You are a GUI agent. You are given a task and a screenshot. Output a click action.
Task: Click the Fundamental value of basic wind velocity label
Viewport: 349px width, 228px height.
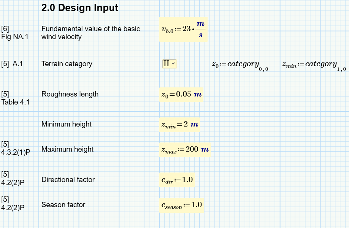pyautogui.click(x=91, y=33)
